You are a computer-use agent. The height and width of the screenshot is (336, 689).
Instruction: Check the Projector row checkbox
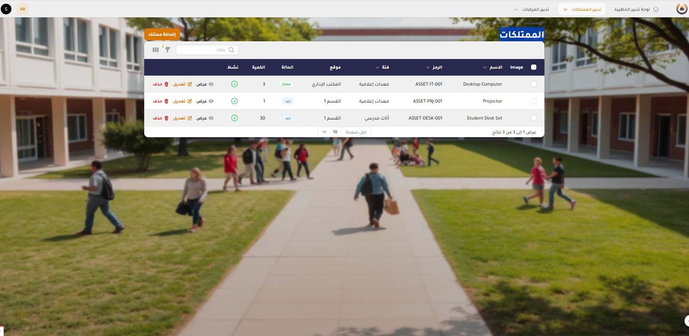click(x=533, y=101)
